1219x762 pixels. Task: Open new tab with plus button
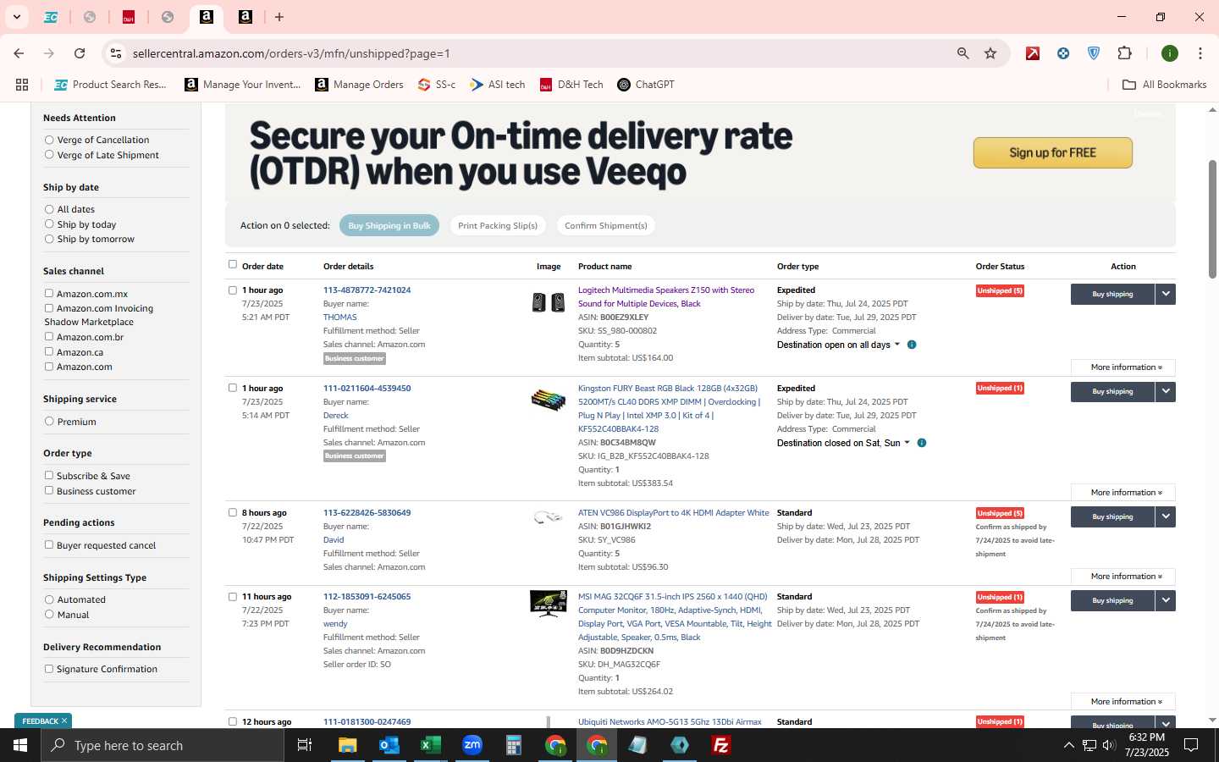point(279,17)
